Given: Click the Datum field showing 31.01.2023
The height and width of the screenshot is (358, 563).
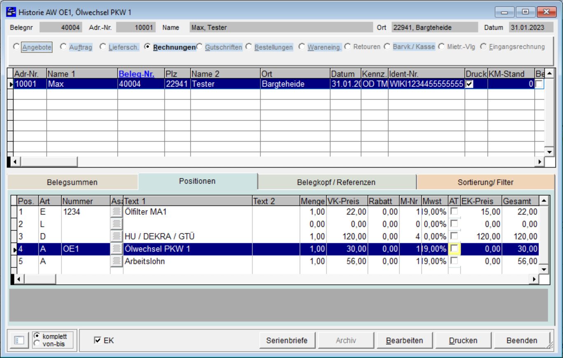Looking at the screenshot, I should click(532, 28).
